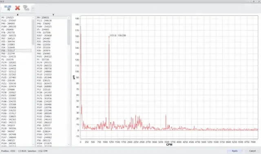Click the Y list column header
The height and width of the screenshot is (154, 261).
[53, 15]
